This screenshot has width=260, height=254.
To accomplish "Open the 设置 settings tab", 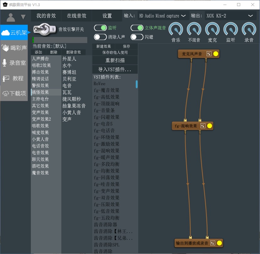I will [x=107, y=16].
